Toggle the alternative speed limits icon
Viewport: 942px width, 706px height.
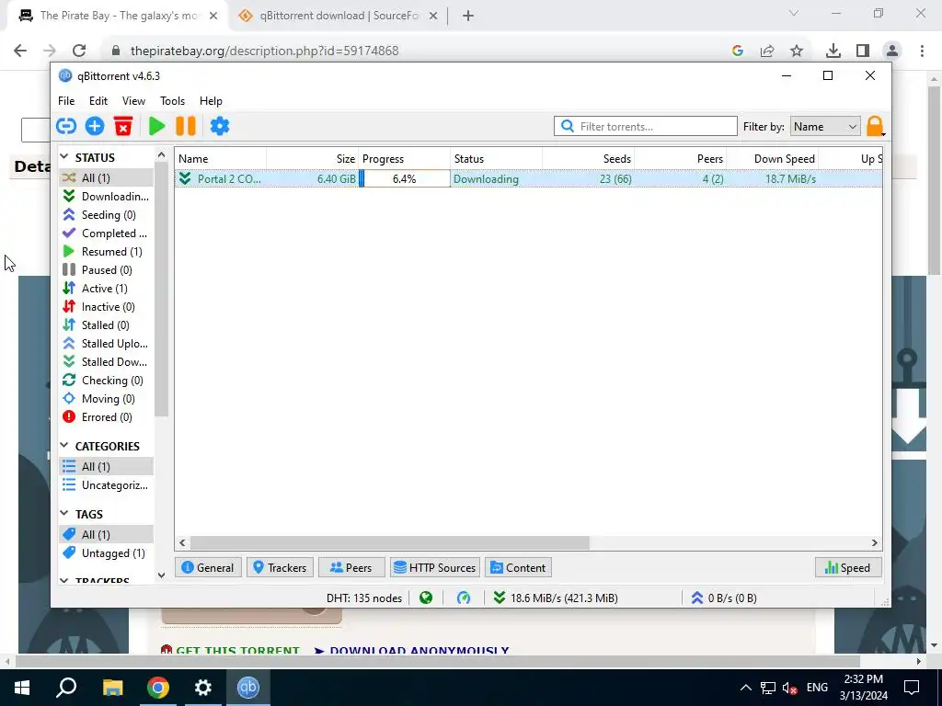click(x=464, y=598)
